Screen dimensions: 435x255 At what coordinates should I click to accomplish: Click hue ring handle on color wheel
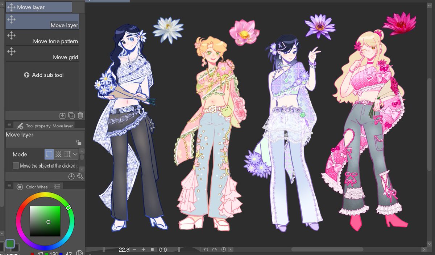(x=69, y=208)
